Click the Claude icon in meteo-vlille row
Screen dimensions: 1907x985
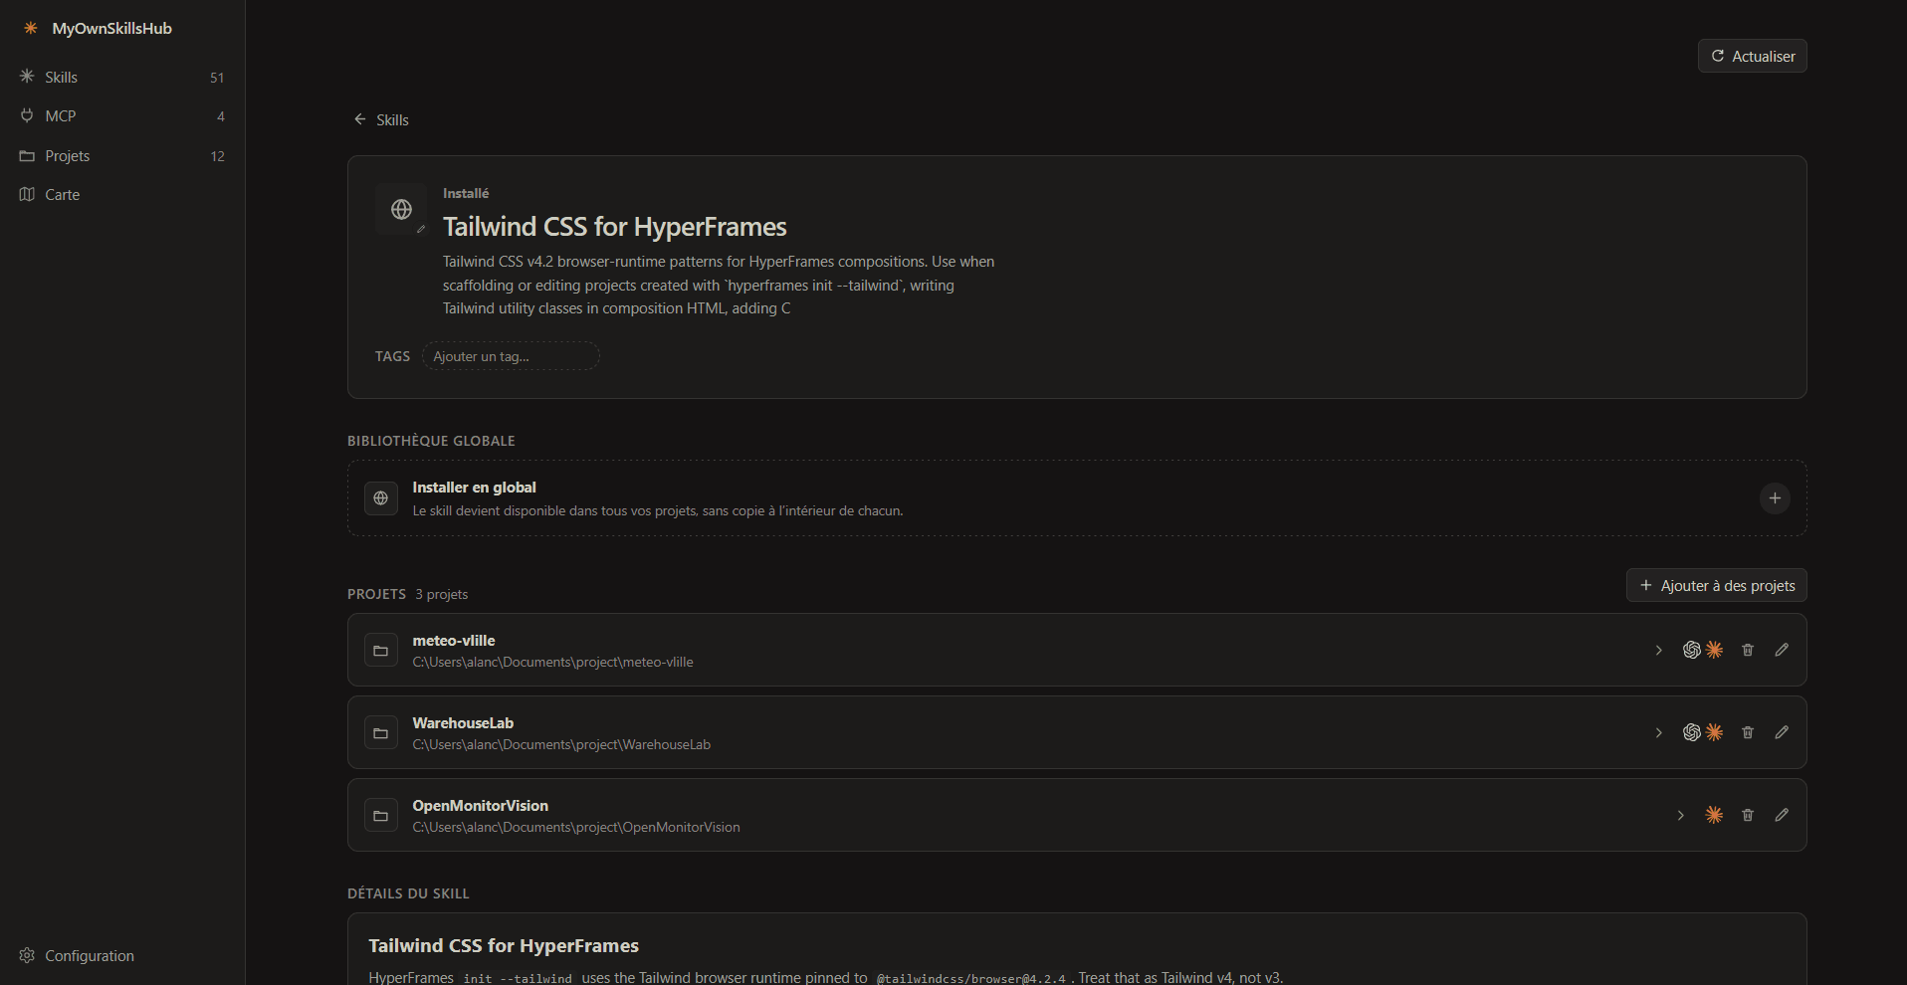click(1714, 650)
